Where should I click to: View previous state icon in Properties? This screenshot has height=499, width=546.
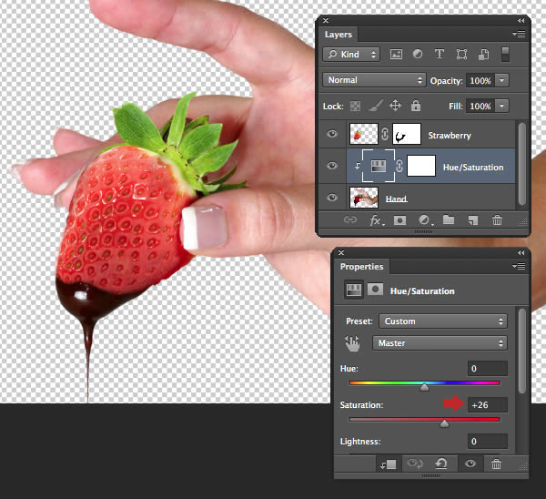click(415, 463)
